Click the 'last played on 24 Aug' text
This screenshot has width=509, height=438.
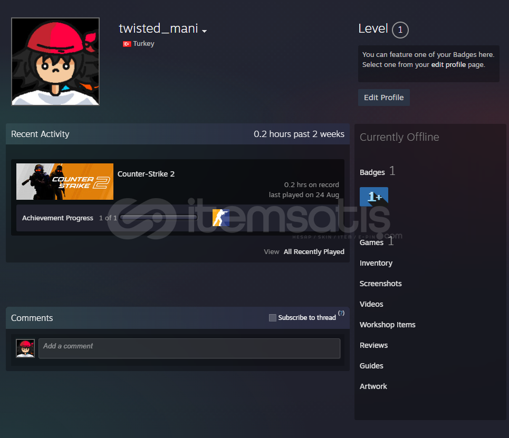click(304, 194)
